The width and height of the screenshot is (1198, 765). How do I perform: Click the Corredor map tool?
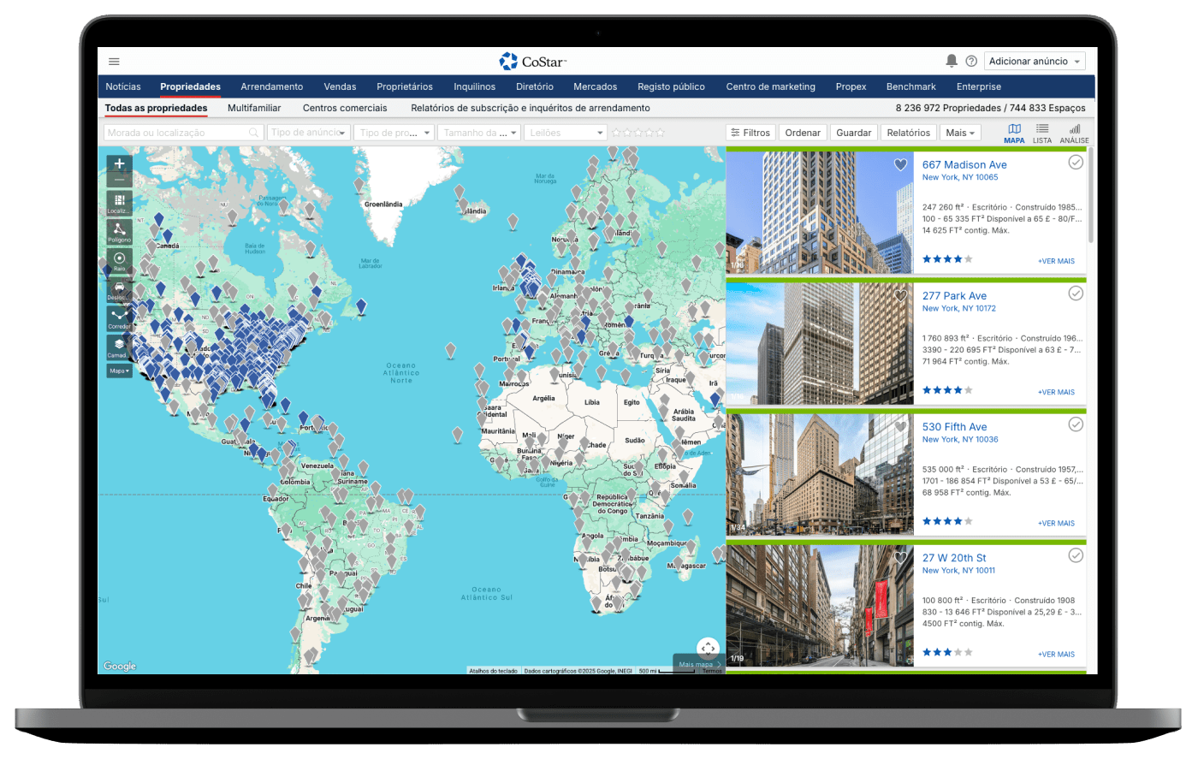coord(119,317)
